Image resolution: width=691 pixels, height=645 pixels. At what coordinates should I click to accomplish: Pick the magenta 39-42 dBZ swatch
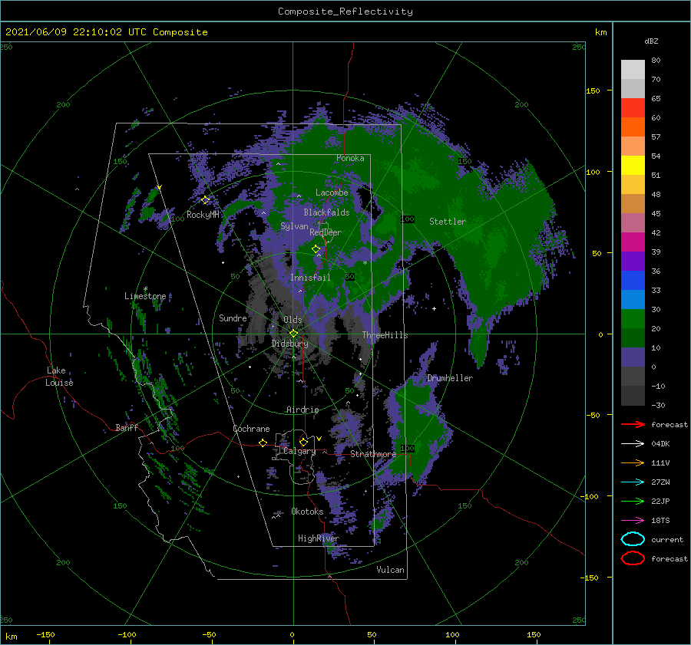tap(633, 242)
